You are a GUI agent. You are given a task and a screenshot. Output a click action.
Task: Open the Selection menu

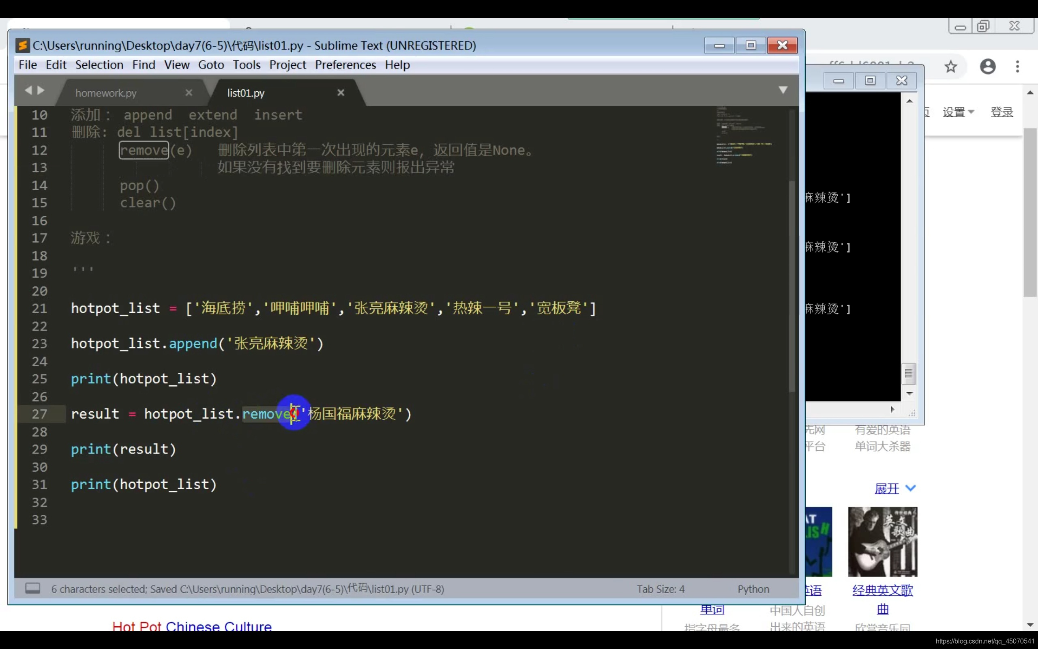(99, 65)
